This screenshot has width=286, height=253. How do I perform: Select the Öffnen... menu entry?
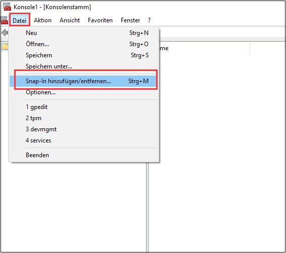point(84,44)
